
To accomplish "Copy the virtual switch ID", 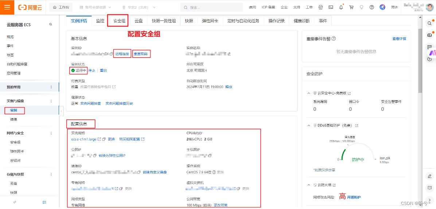I will tap(238, 189).
